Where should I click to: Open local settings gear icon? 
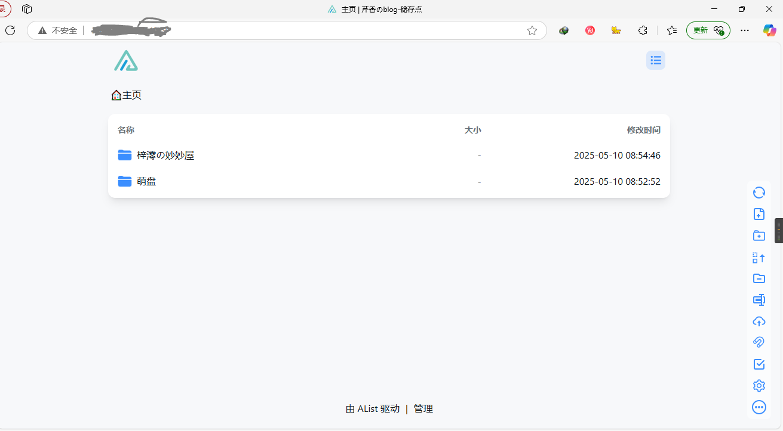pyautogui.click(x=759, y=386)
